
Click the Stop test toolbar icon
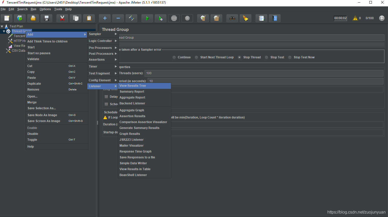pos(174,18)
